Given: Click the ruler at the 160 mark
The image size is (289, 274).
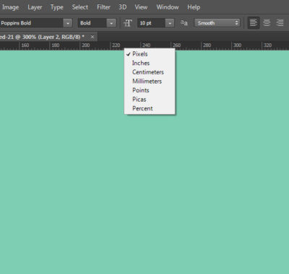Looking at the screenshot, I should pos(25,45).
